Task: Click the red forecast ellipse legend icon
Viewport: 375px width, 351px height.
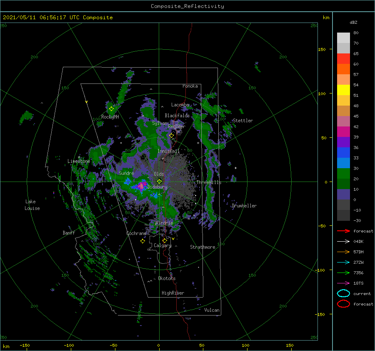Action: coord(343,304)
